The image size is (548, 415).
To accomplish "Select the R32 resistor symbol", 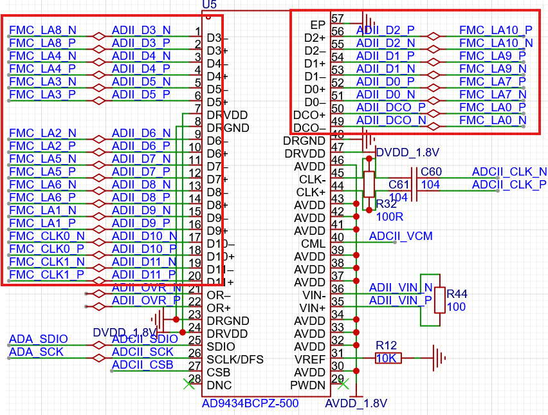I will [x=369, y=184].
